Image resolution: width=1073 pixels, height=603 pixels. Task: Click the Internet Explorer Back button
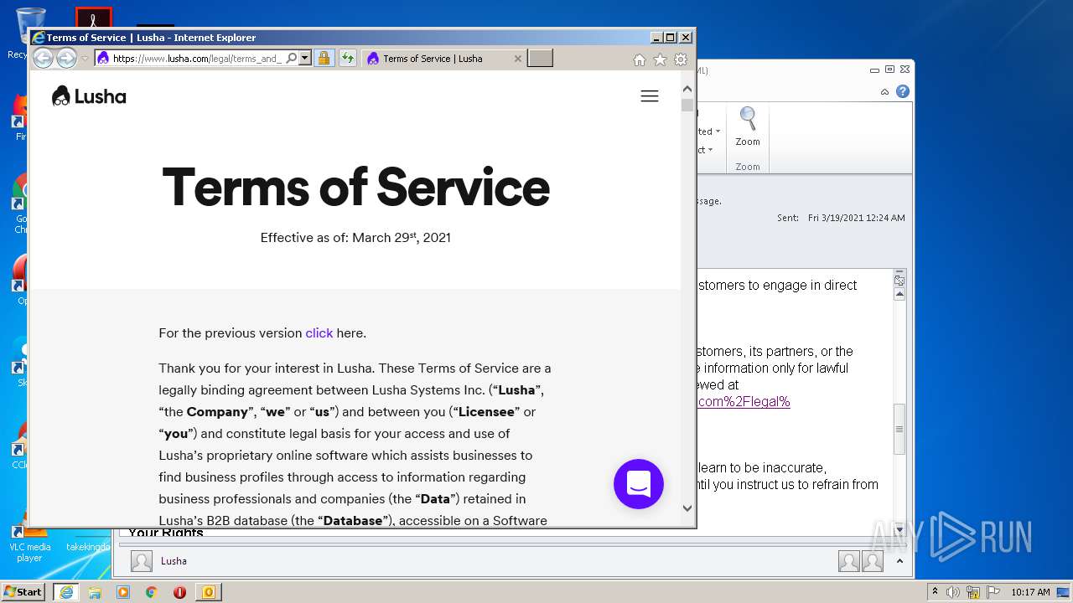pyautogui.click(x=43, y=58)
